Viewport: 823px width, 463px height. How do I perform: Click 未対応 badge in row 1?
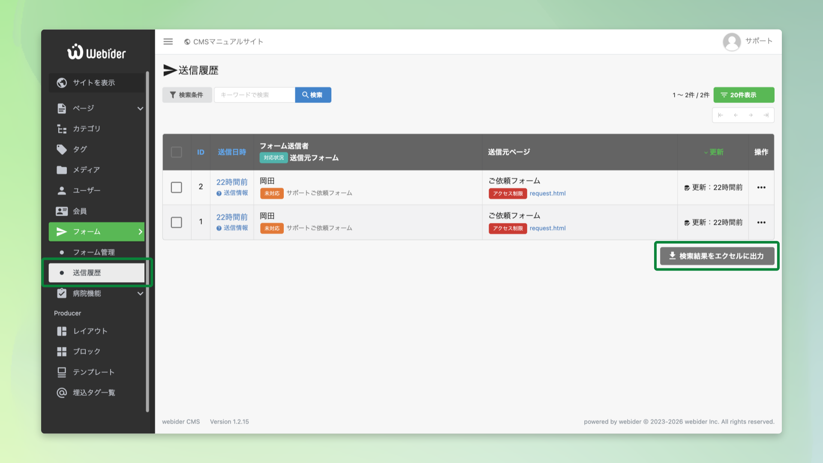pyautogui.click(x=272, y=228)
